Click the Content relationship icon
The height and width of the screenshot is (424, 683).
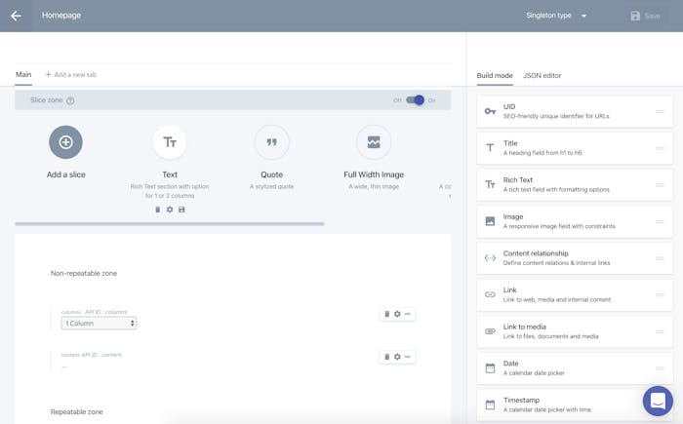[490, 257]
